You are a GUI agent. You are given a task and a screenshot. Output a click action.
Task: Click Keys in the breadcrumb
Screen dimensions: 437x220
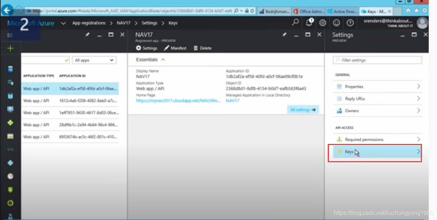click(173, 23)
